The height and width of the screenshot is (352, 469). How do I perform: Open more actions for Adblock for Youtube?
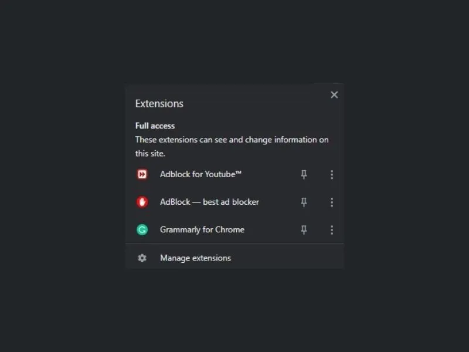click(x=332, y=174)
